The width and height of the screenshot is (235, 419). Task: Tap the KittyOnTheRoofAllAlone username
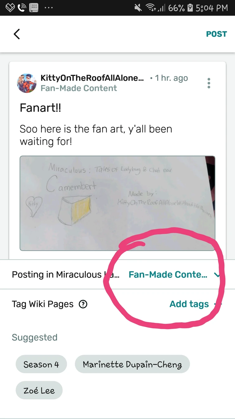click(x=92, y=78)
